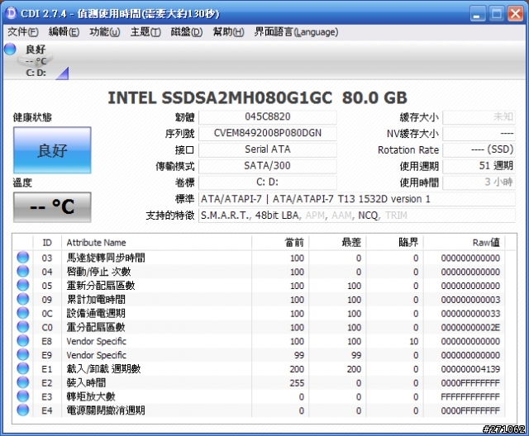529x436 pixels.
Task: Click the SATA/300 transfer mode field
Action: point(268,166)
